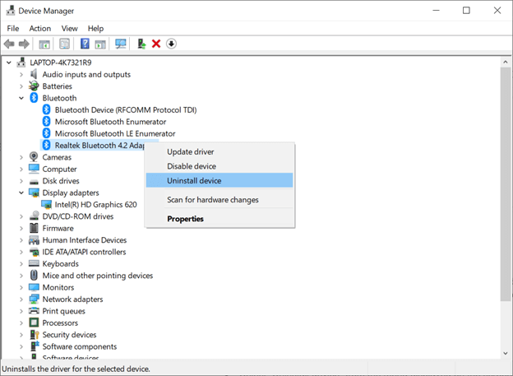Open the Help menu
The width and height of the screenshot is (513, 376).
click(95, 29)
